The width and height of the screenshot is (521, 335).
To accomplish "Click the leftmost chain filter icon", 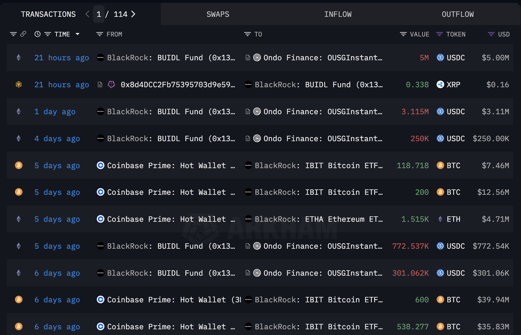I will click(13, 34).
